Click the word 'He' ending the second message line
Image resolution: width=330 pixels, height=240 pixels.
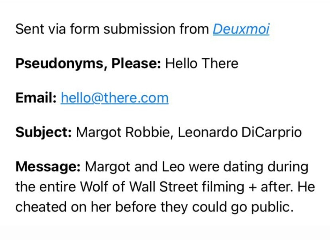pos(307,187)
